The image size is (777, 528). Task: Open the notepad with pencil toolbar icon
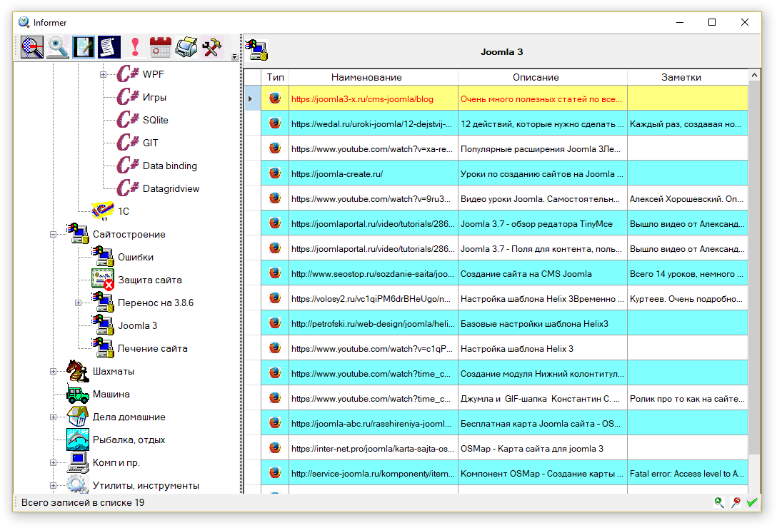[84, 47]
